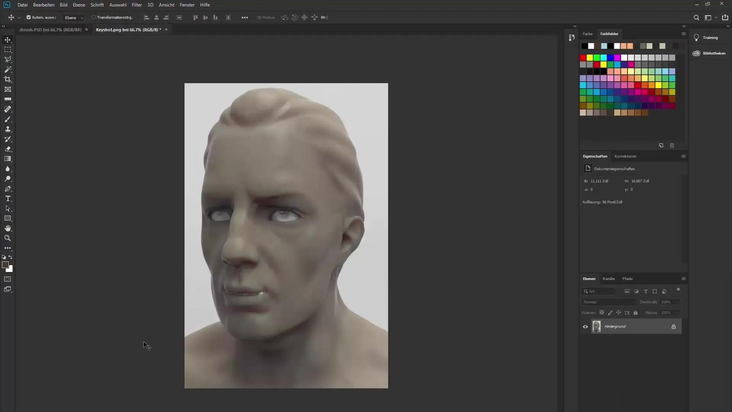This screenshot has width=732, height=412.
Task: Select the Move tool
Action: click(x=8, y=40)
